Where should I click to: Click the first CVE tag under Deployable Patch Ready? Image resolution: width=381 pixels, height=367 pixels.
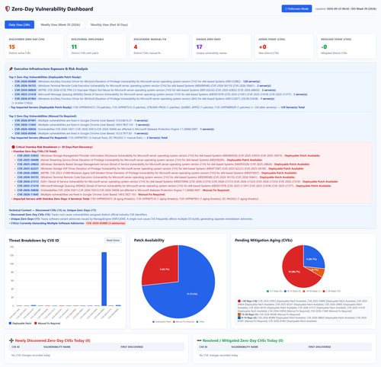[x=25, y=81]
